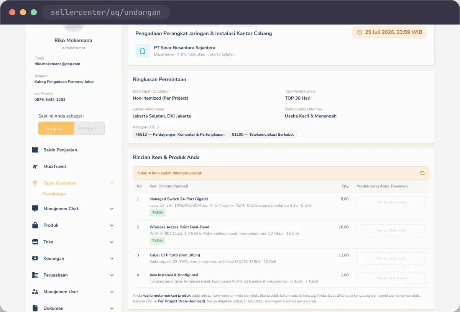
Task: Click the 46510 Perdagangan Komputer category tag
Action: click(180, 135)
